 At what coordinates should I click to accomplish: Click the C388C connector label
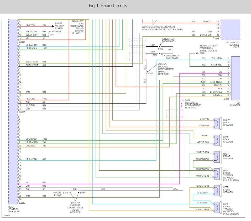[x=22, y=203]
